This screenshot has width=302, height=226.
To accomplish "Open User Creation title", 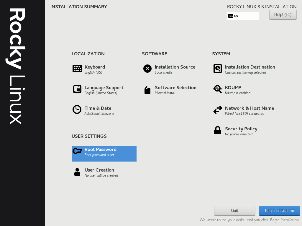I will click(x=99, y=170).
